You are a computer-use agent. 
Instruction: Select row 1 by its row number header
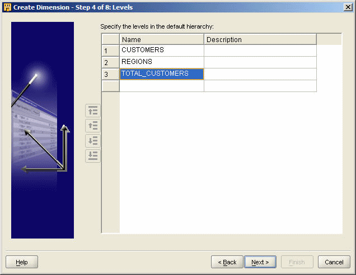[110, 51]
